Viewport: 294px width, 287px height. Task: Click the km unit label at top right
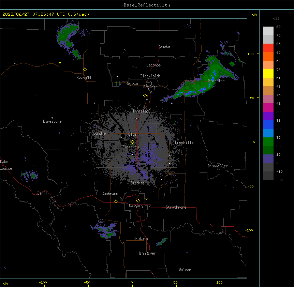(x=254, y=14)
